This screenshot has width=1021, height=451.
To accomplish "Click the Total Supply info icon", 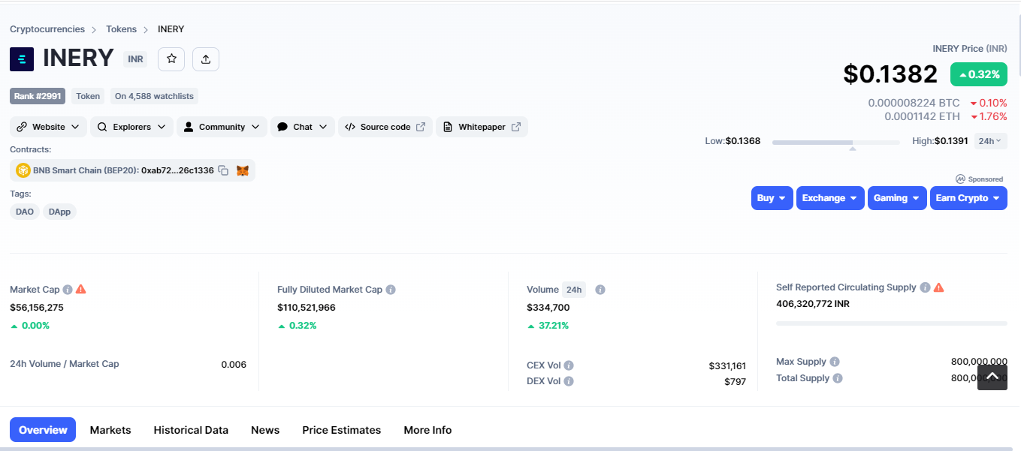I will [x=838, y=378].
